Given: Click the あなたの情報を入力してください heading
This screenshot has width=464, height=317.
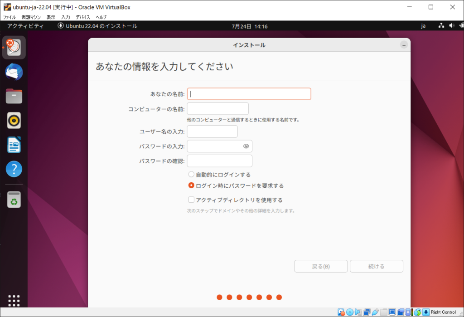Looking at the screenshot, I should pos(164,66).
